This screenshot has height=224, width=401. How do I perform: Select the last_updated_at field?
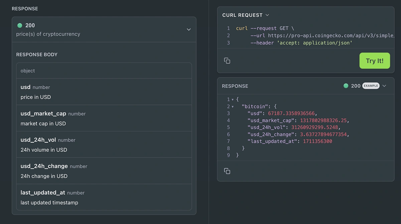click(43, 193)
